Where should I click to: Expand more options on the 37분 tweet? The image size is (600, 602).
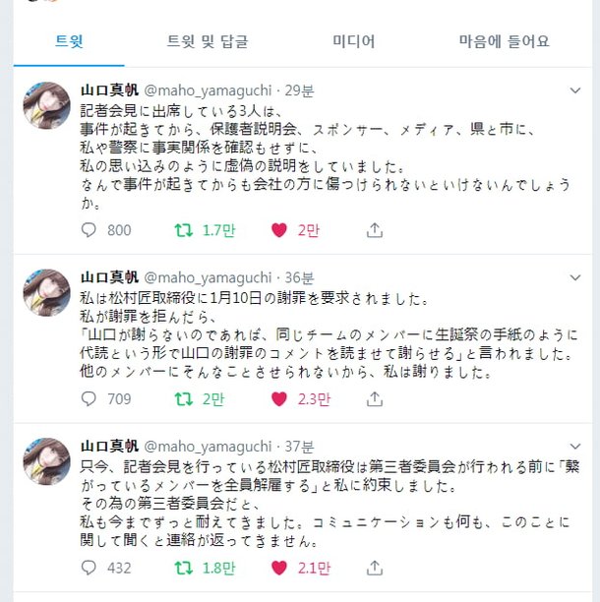click(575, 447)
